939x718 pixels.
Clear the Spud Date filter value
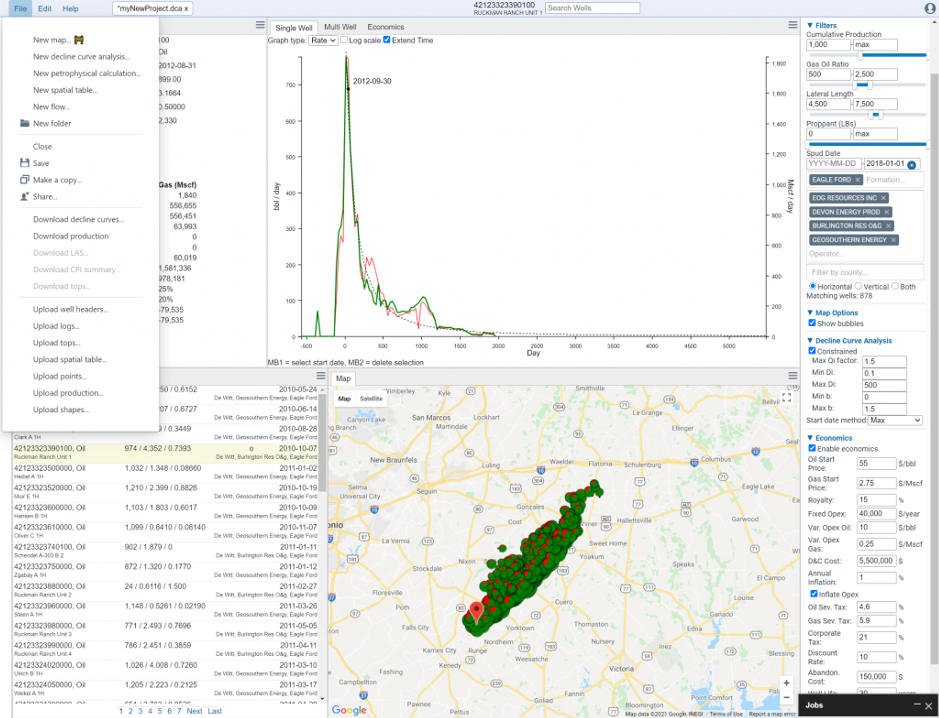pyautogui.click(x=911, y=165)
